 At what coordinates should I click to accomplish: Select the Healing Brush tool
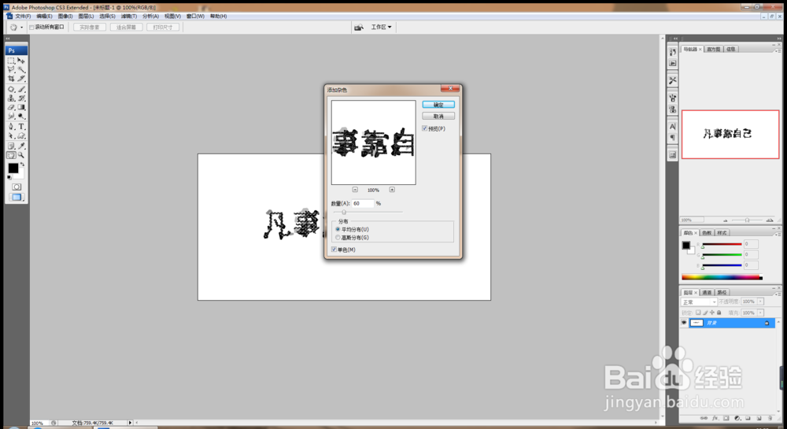point(11,89)
